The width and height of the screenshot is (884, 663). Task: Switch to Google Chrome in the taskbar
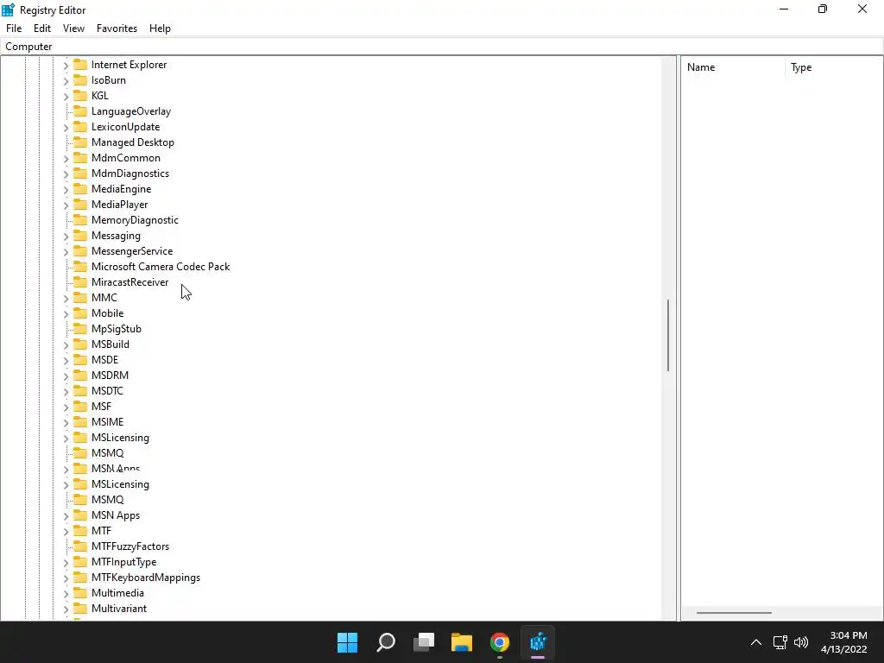pyautogui.click(x=500, y=642)
